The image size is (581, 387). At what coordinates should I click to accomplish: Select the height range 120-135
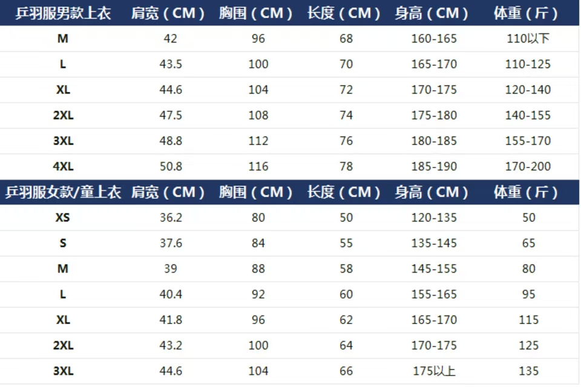[434, 218]
